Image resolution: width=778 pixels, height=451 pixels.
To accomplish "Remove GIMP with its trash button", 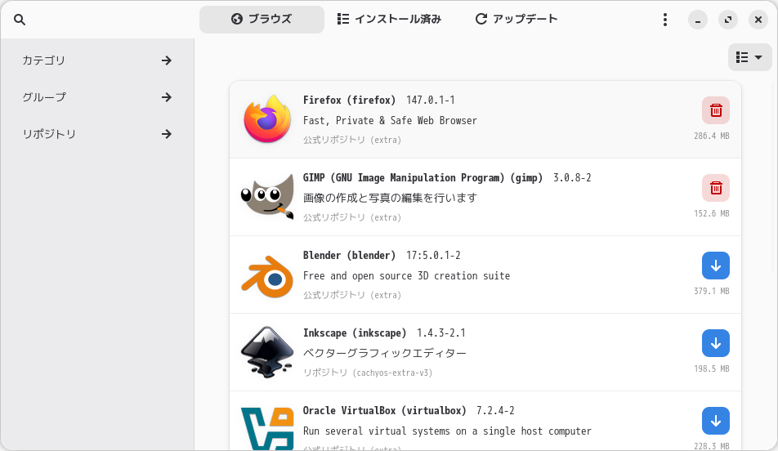I will [716, 188].
